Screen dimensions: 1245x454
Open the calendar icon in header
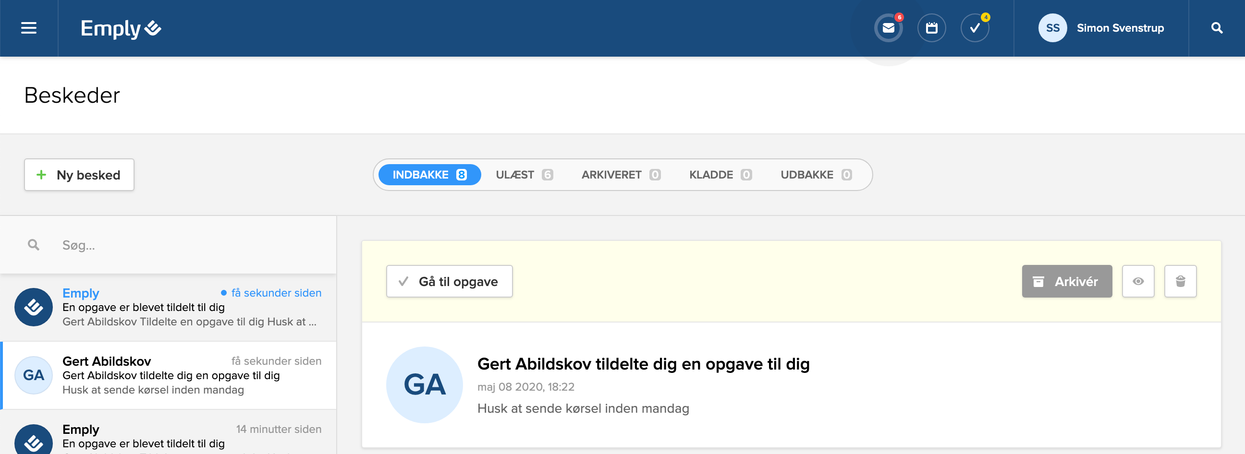point(931,28)
